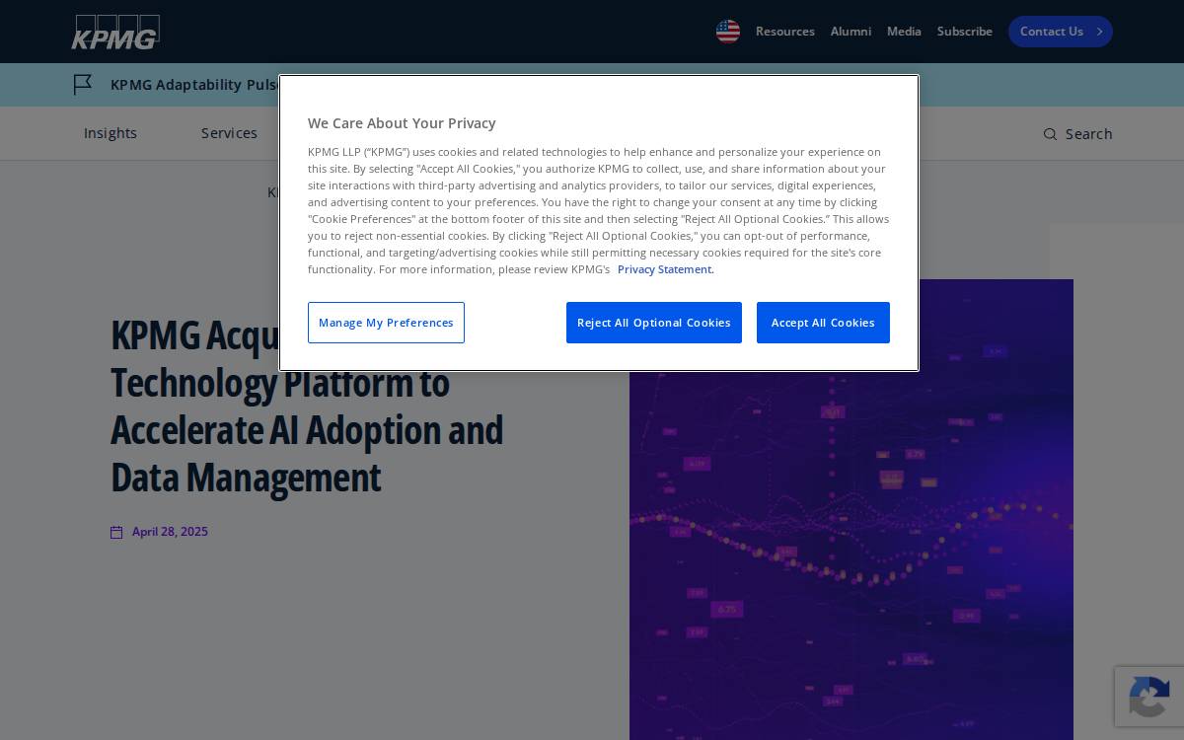The width and height of the screenshot is (1184, 740).
Task: Click the Search label in navigation
Action: [1089, 134]
